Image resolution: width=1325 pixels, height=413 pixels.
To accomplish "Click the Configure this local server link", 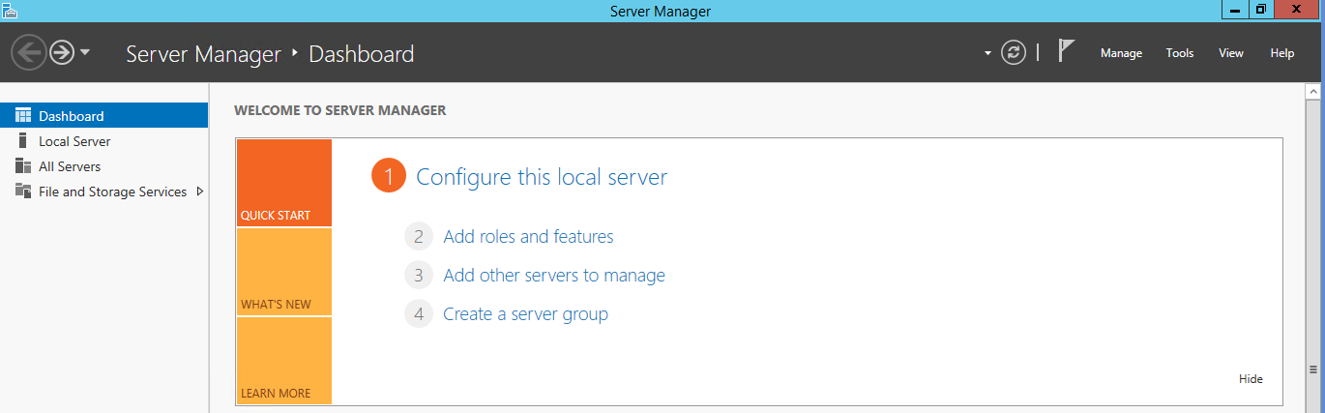I will 541,177.
